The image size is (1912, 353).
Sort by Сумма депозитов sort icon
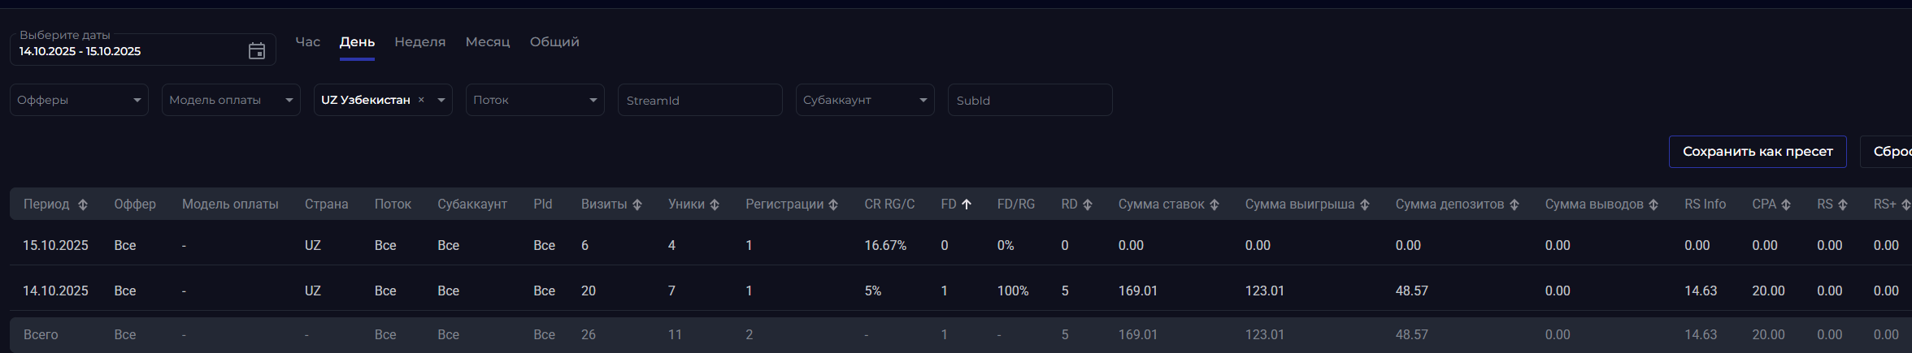coord(1514,204)
